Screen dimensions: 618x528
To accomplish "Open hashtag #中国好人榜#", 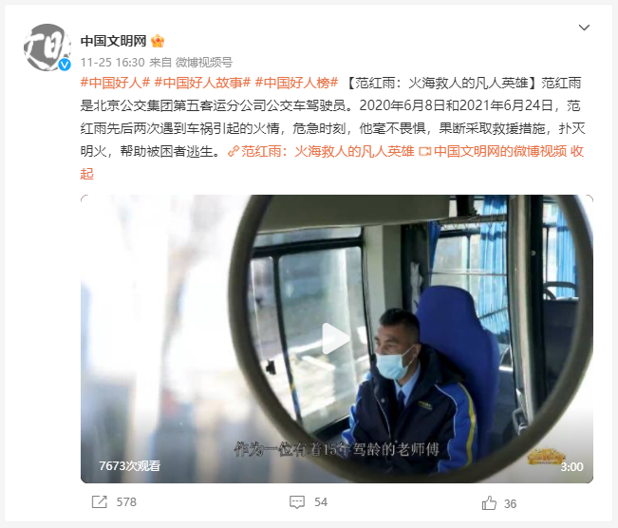I will [297, 83].
